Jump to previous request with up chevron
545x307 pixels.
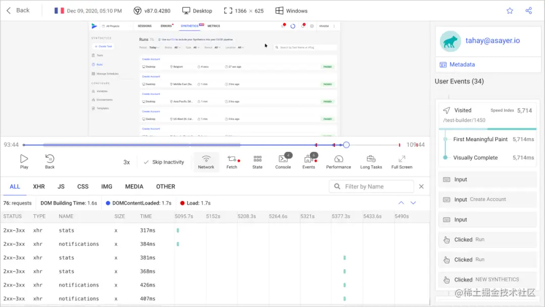point(401,203)
